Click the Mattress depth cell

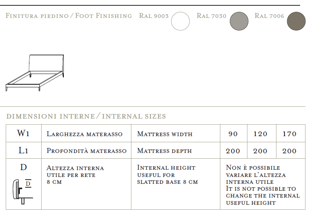click(176, 150)
